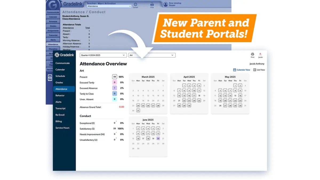Viewport: 320px width, 180px height.
Task: Click the Current clock icon in old portal
Action: 135,5
